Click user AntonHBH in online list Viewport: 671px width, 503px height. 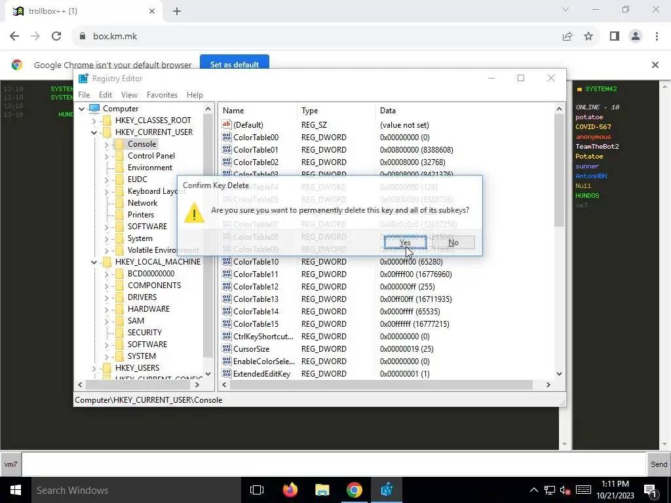[x=591, y=176]
